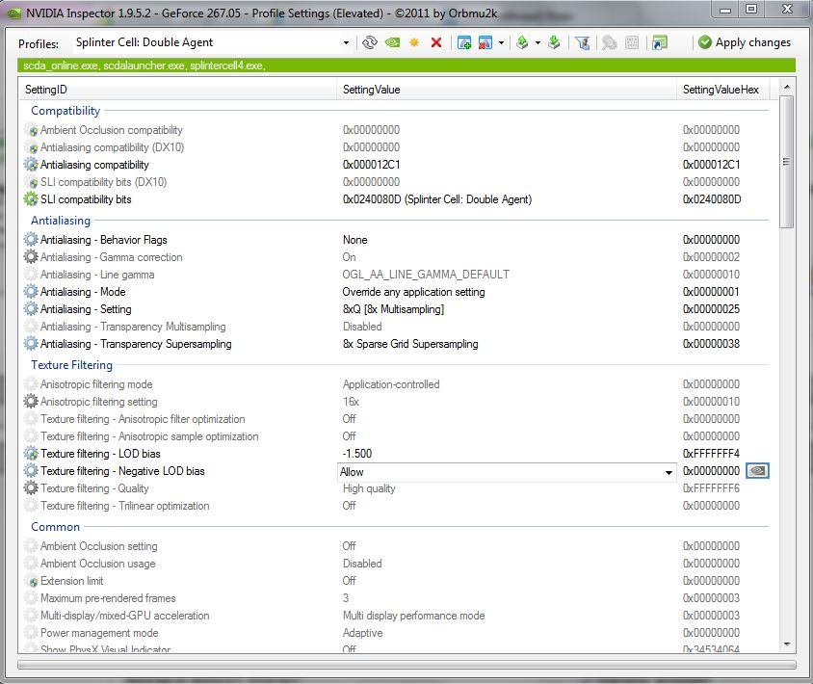Import profiles icon (green down arrow)
This screenshot has width=813, height=684.
click(x=554, y=42)
